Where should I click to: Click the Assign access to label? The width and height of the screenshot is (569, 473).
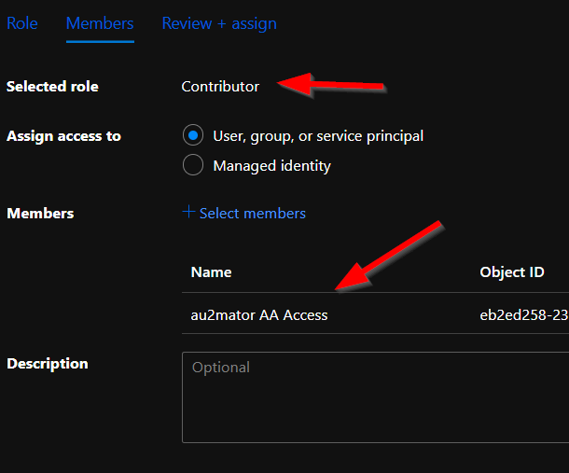63,136
